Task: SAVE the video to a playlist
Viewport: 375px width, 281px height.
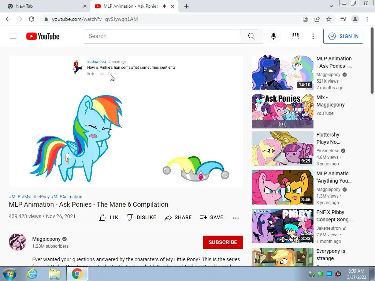Action: [211, 217]
